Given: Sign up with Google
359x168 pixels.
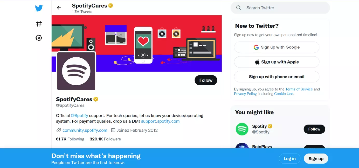Looking at the screenshot, I should 277,47.
